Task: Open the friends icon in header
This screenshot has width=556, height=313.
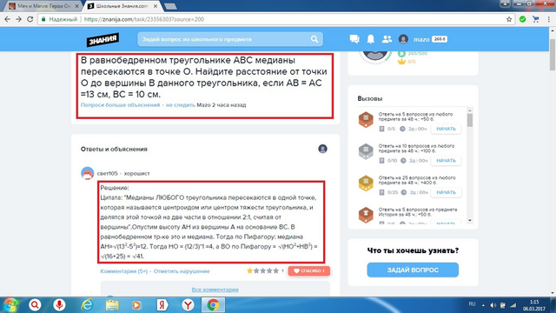Action: point(387,39)
